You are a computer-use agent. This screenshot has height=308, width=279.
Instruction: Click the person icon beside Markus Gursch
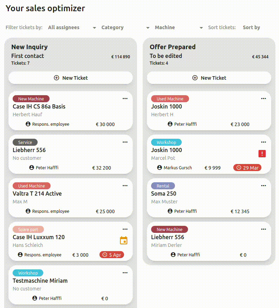click(160, 168)
